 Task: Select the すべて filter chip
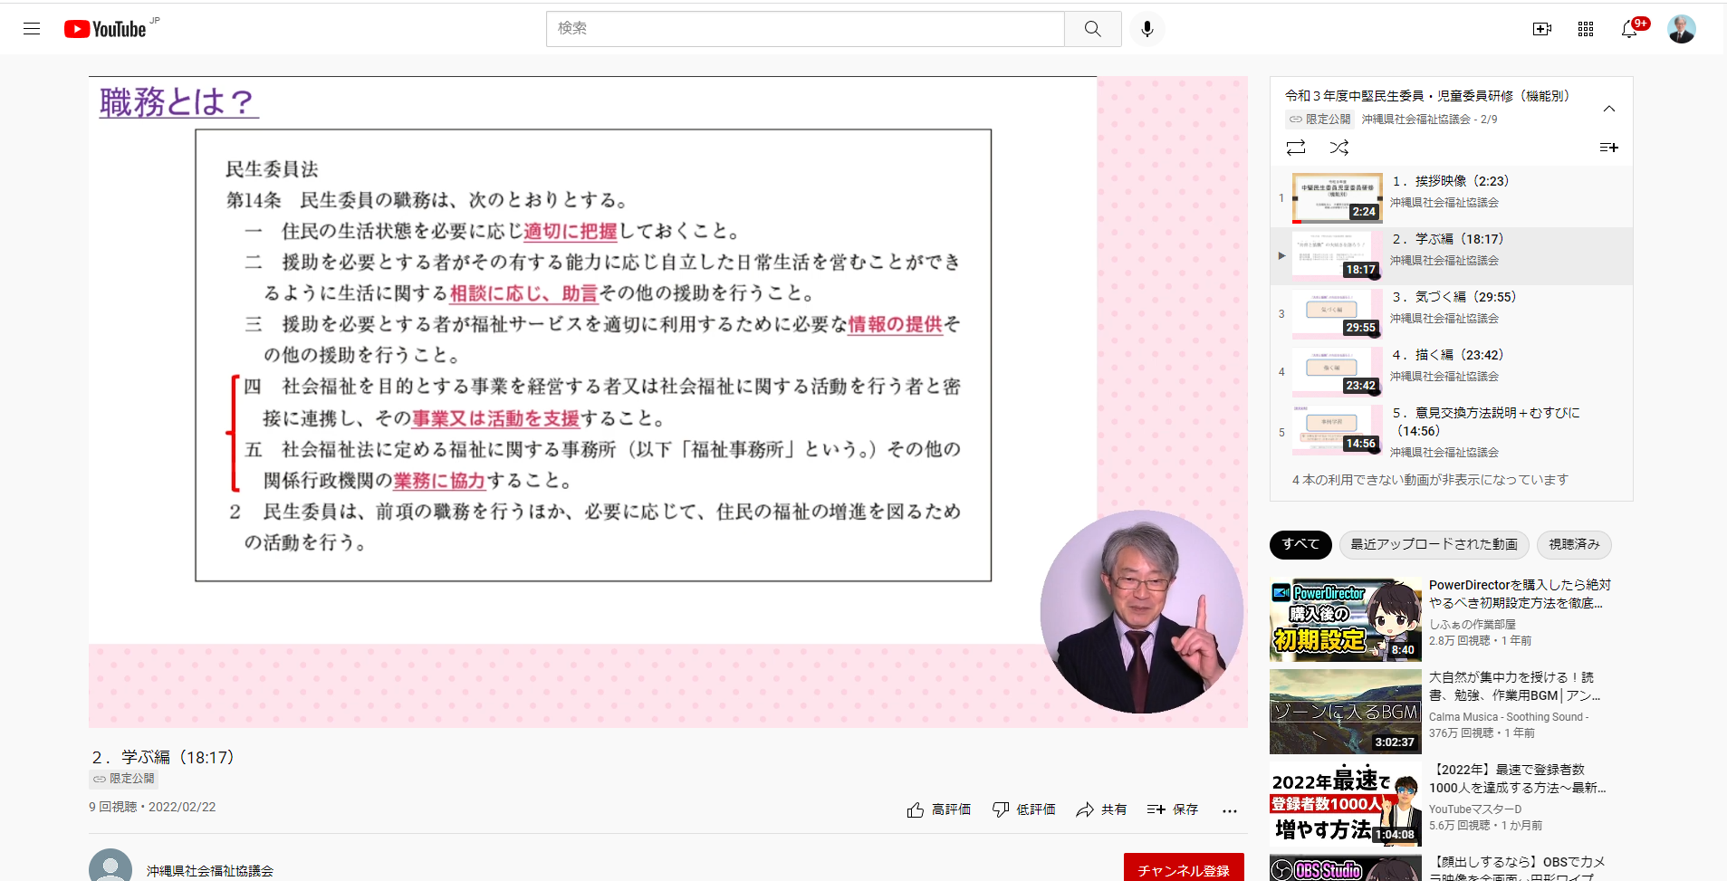tap(1300, 544)
